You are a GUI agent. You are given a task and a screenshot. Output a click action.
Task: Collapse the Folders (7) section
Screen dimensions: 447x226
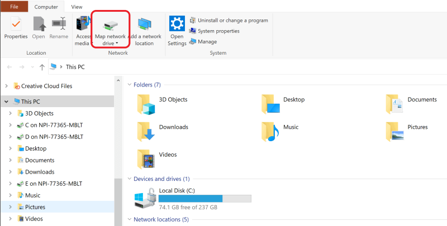(129, 85)
